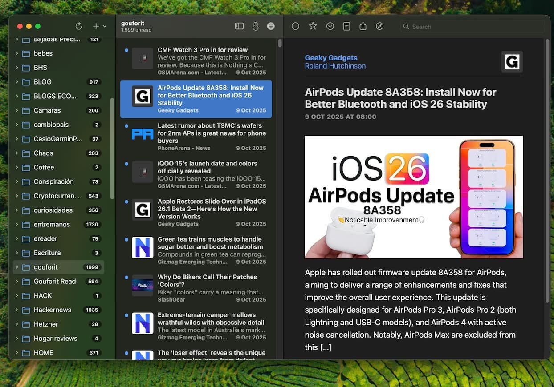Image resolution: width=554 pixels, height=387 pixels.
Task: Expand the Hackernews folder
Action: pos(16,310)
